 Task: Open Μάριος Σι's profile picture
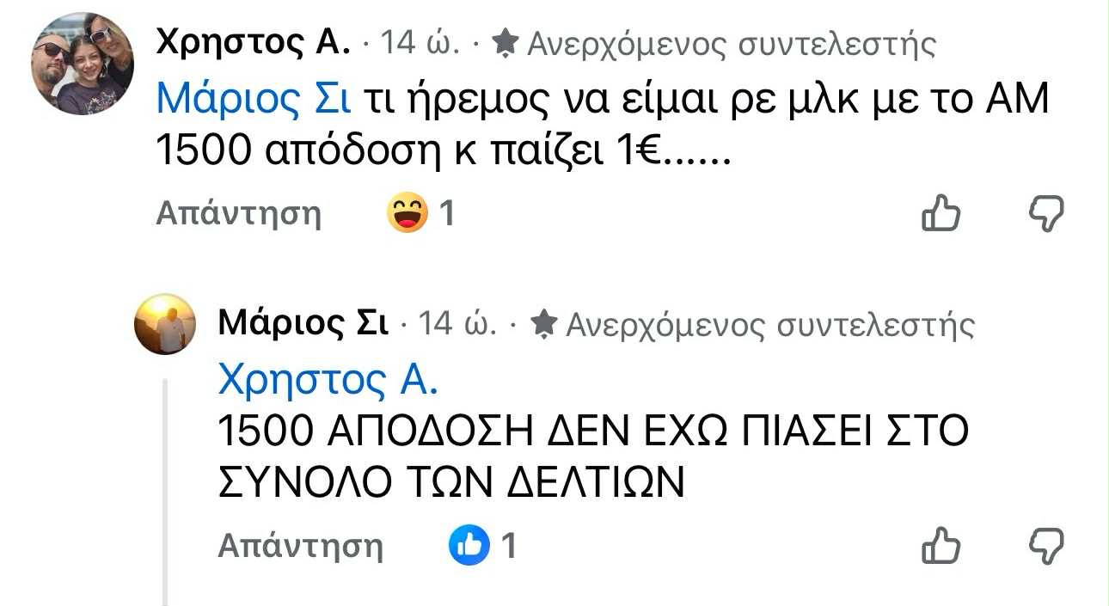166,324
